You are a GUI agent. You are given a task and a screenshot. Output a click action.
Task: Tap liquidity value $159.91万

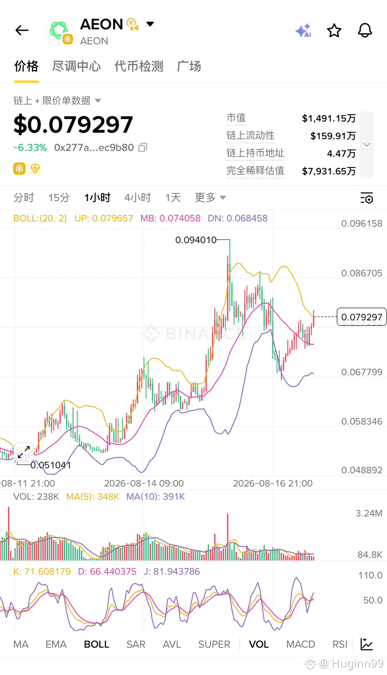(333, 136)
